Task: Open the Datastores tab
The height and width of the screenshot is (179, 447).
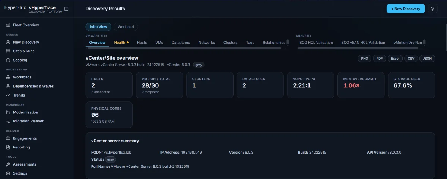Action: tap(181, 43)
